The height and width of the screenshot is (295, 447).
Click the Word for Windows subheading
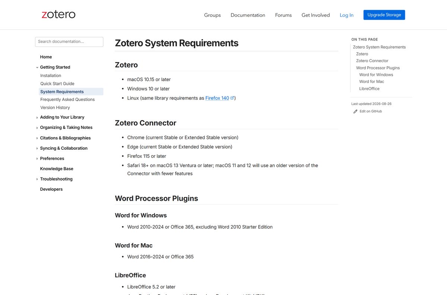point(141,215)
